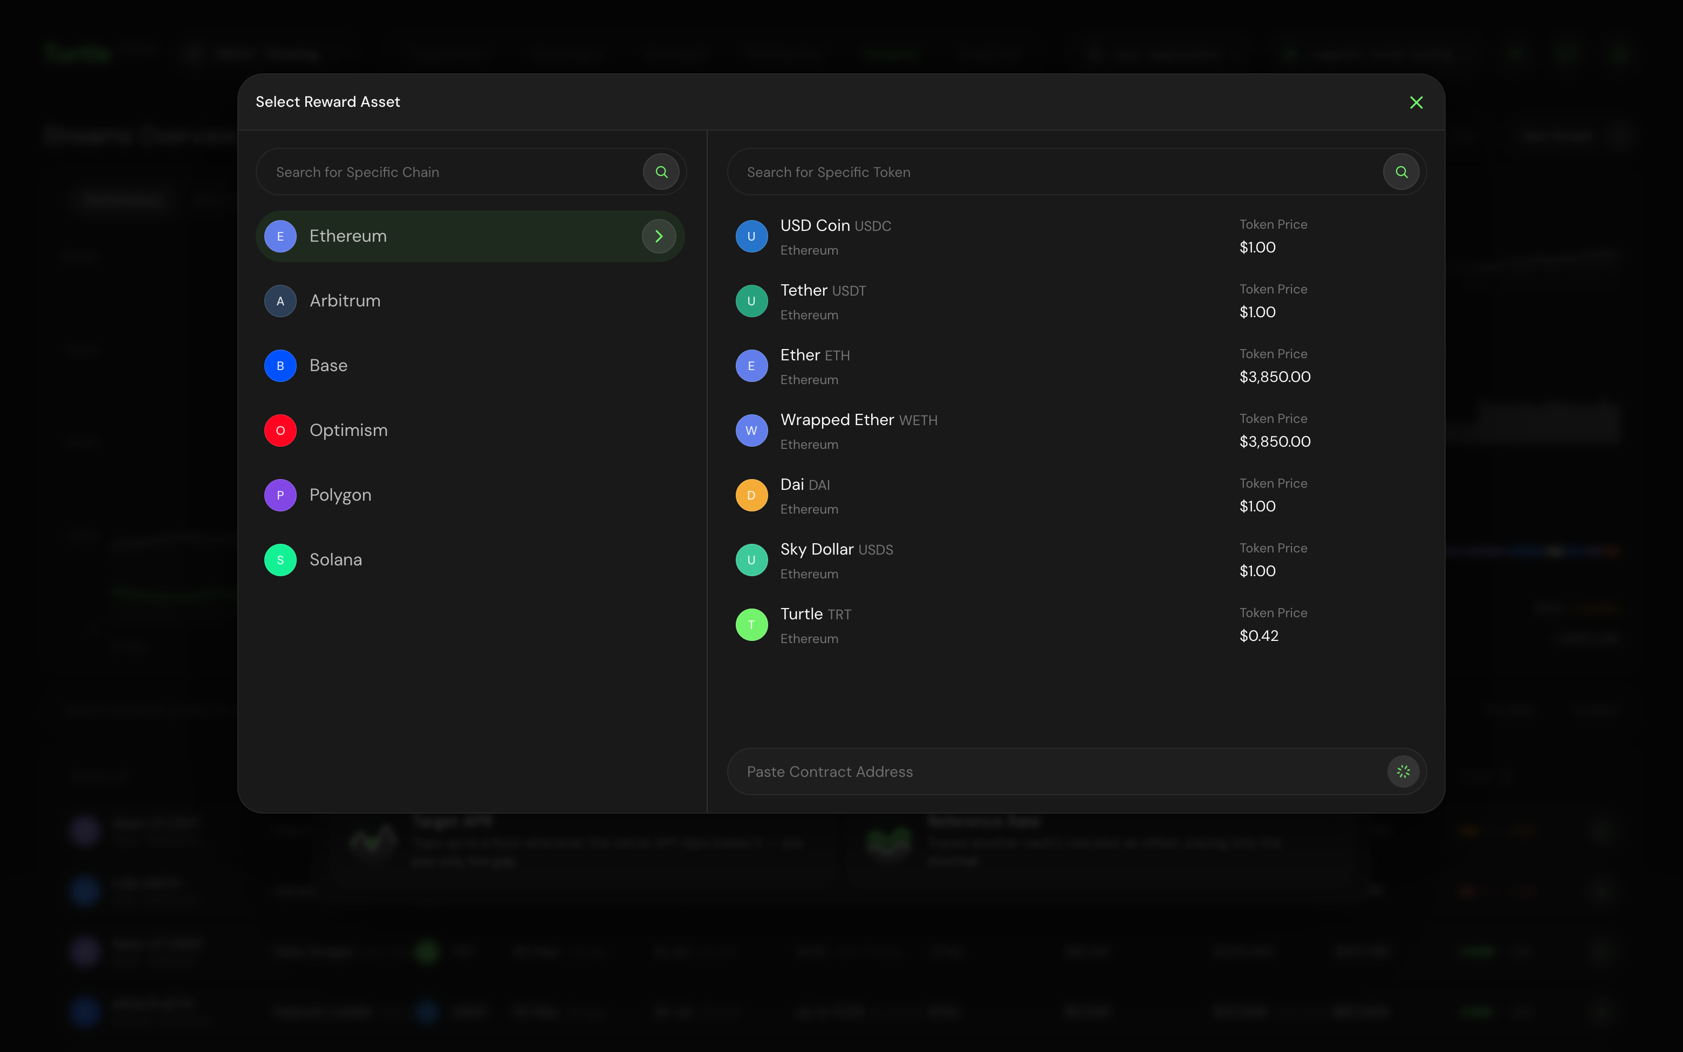The height and width of the screenshot is (1052, 1683).
Task: Click the Base chain avatar icon
Action: click(x=280, y=366)
